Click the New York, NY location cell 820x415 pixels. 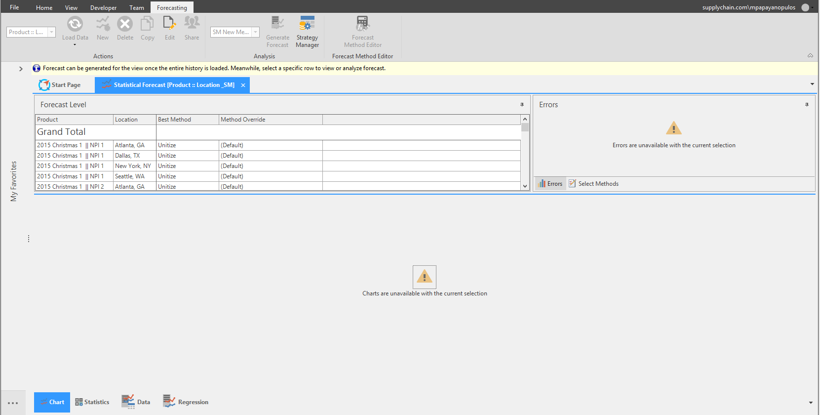134,166
